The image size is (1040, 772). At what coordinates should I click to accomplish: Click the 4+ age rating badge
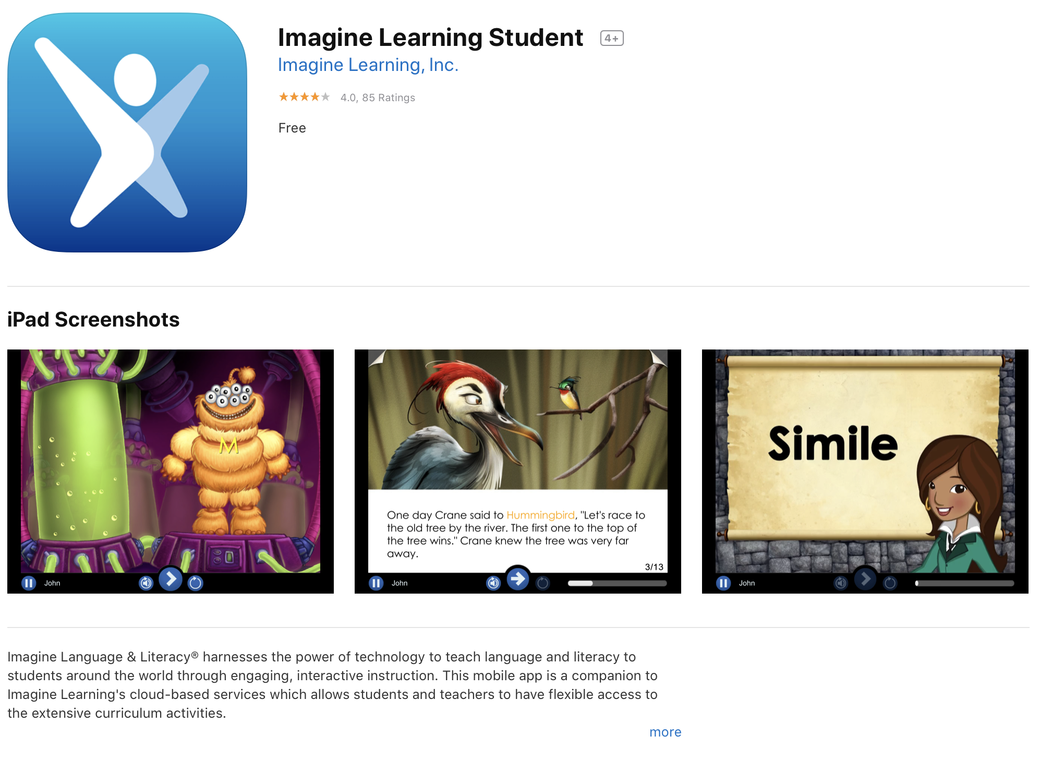point(612,38)
